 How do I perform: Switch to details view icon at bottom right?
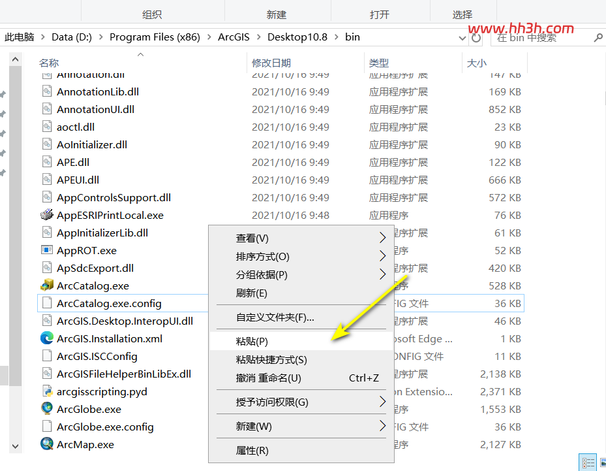(588, 463)
